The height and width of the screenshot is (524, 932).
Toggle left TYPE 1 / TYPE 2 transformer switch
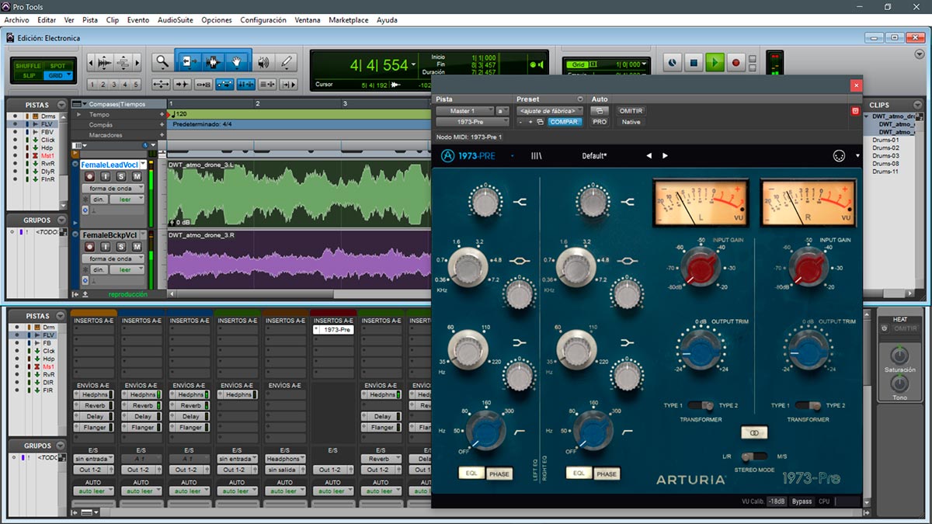tap(701, 405)
